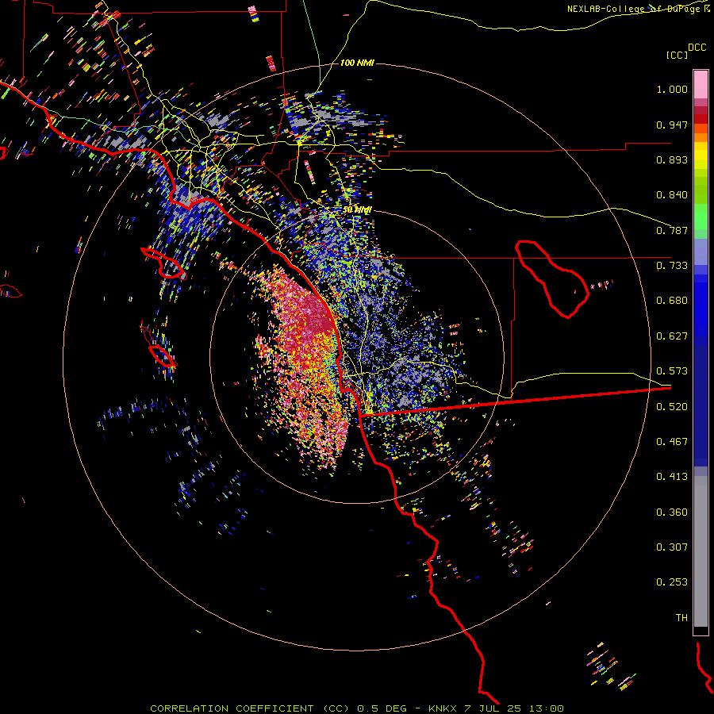The image size is (714, 714).
Task: Click the 0.253 legend value
Action: click(672, 582)
